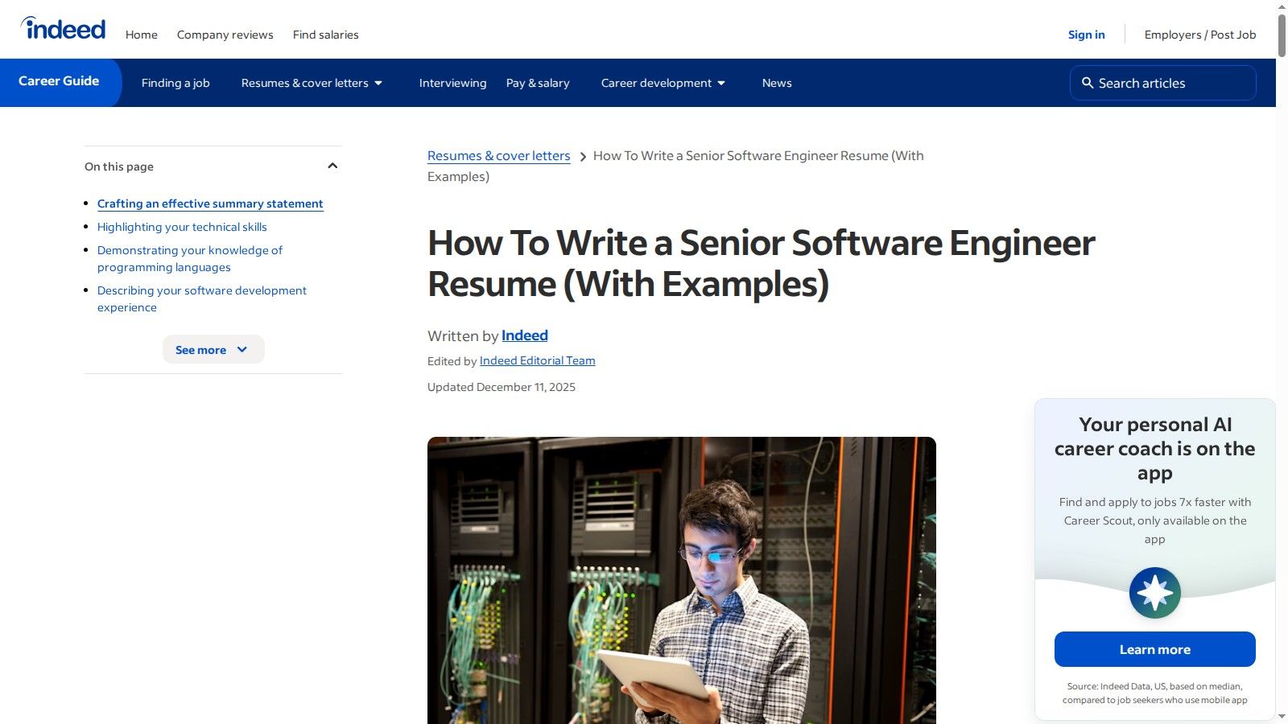The width and height of the screenshot is (1288, 724).
Task: Select the Interviewing menu item
Action: click(x=452, y=83)
